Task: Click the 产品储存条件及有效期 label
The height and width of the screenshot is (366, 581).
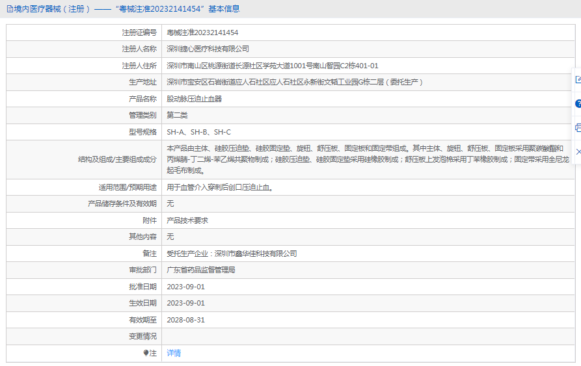Action: (x=122, y=203)
